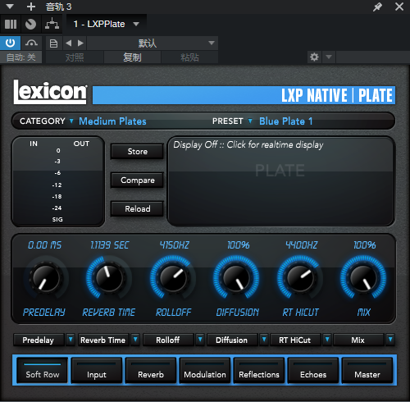The height and width of the screenshot is (402, 410).
Task: Open the CATEGORY dropdown arrow
Action: 71,121
